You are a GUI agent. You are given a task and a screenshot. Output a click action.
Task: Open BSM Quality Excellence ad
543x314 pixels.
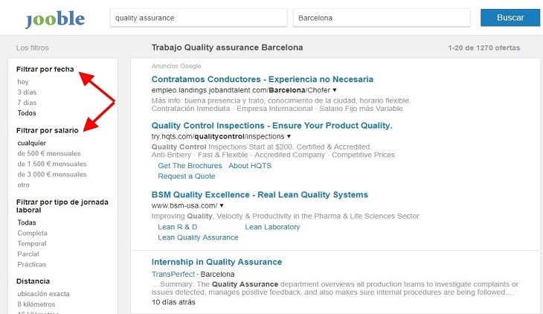coord(260,195)
